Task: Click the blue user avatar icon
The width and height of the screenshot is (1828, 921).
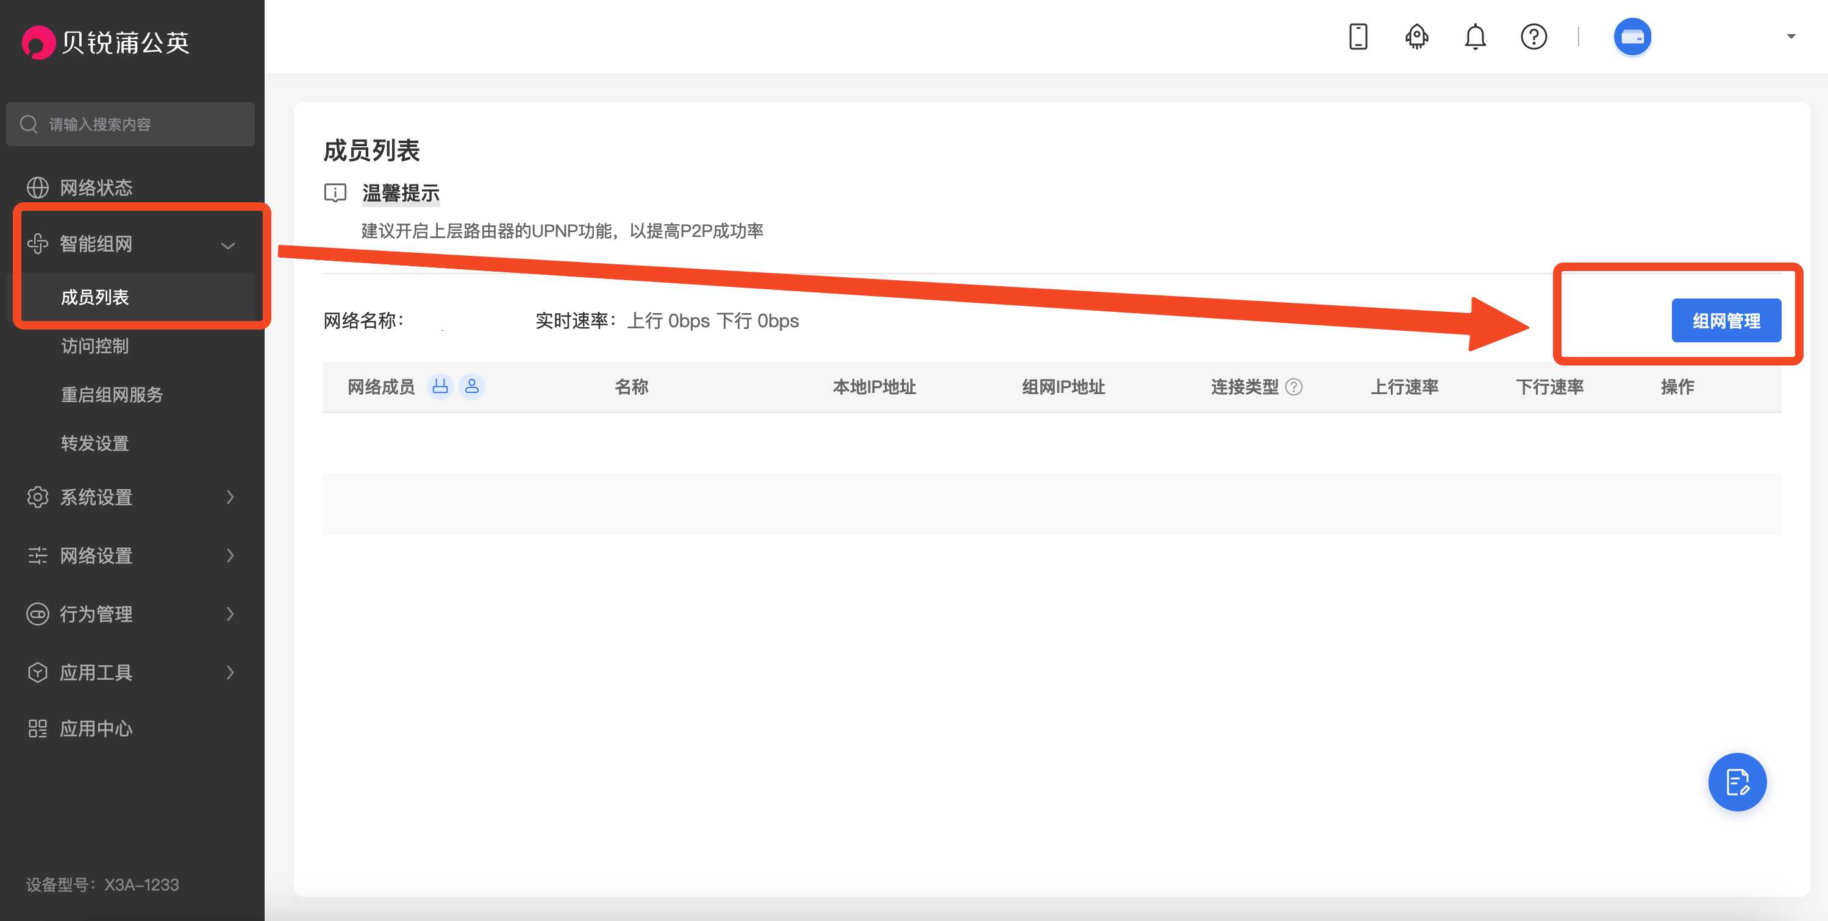Action: [1632, 37]
